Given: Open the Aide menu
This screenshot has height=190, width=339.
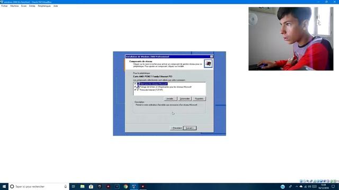Looking at the screenshot, I should [x=56, y=6].
